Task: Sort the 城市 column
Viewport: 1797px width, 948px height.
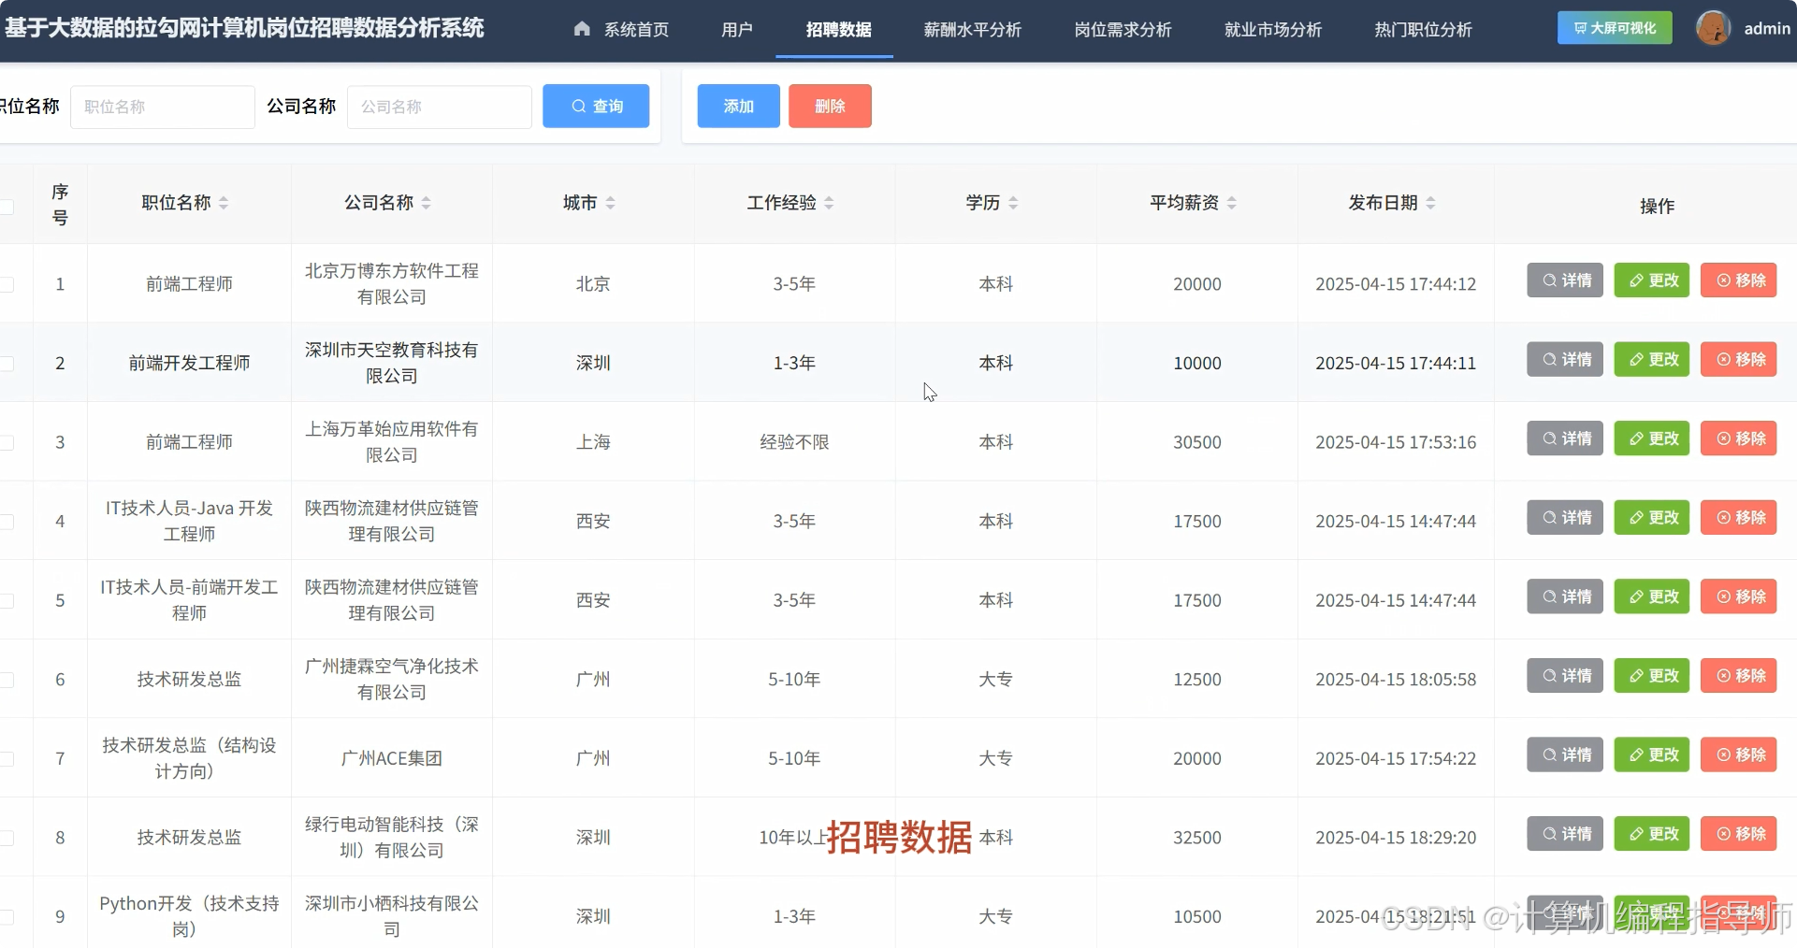Action: [x=613, y=202]
